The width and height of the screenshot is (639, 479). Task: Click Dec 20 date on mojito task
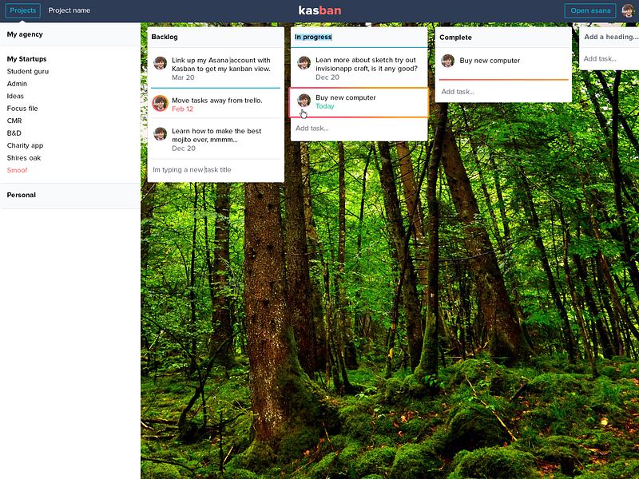pos(184,148)
